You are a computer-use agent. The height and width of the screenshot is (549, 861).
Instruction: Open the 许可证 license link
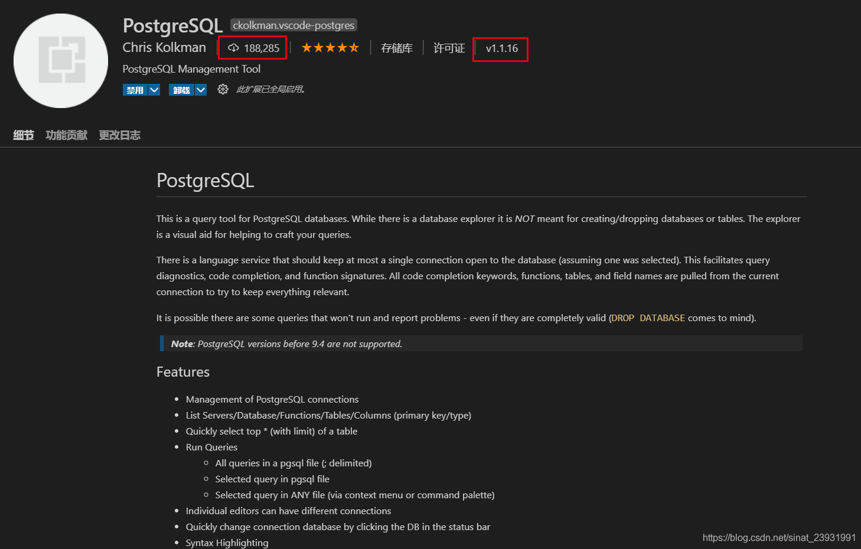coord(449,48)
